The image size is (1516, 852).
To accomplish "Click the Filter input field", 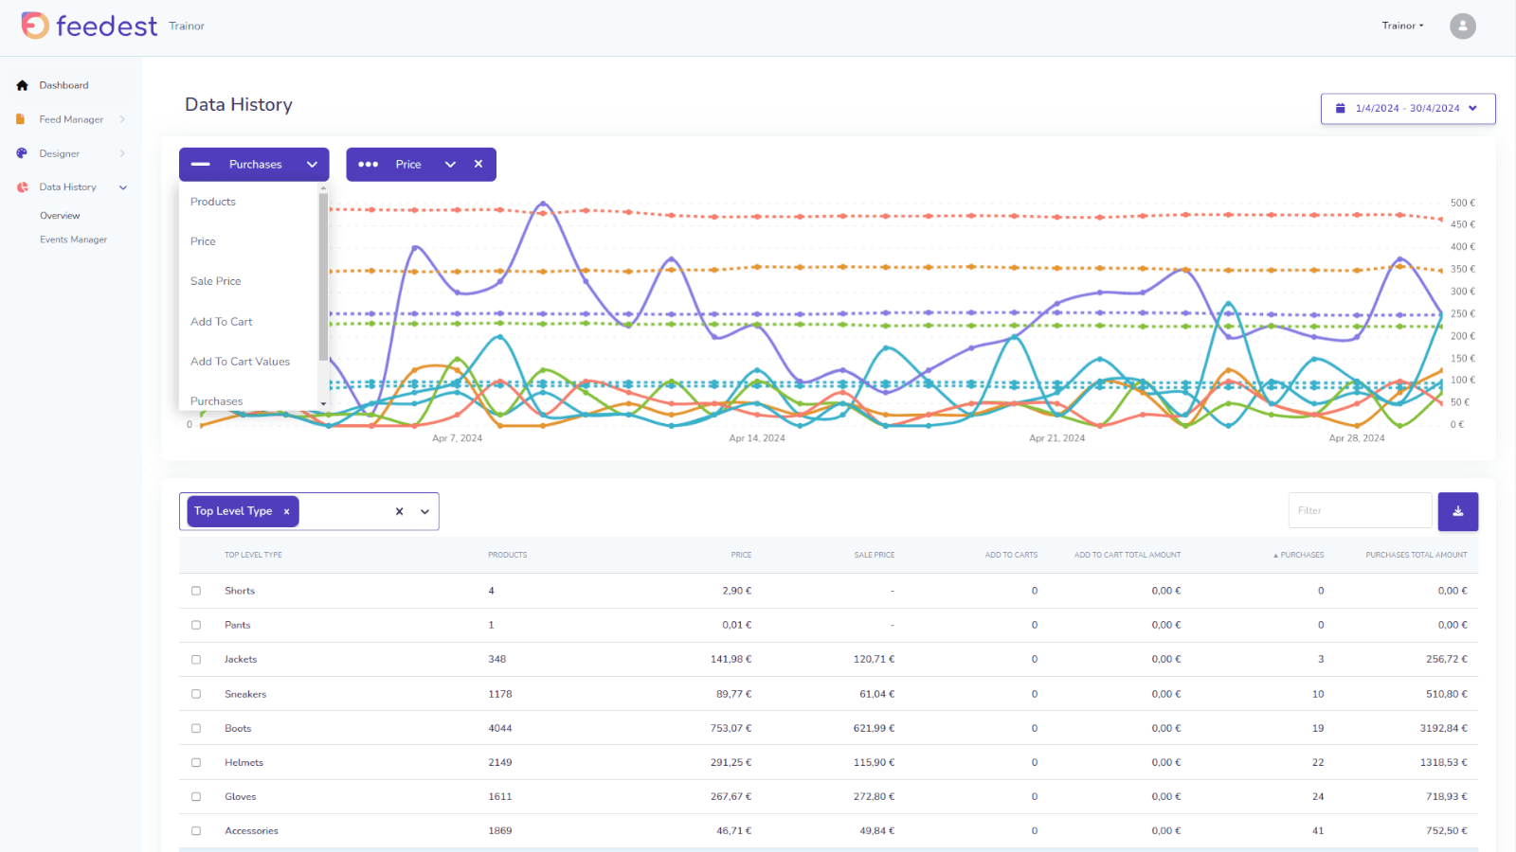I will point(1359,511).
